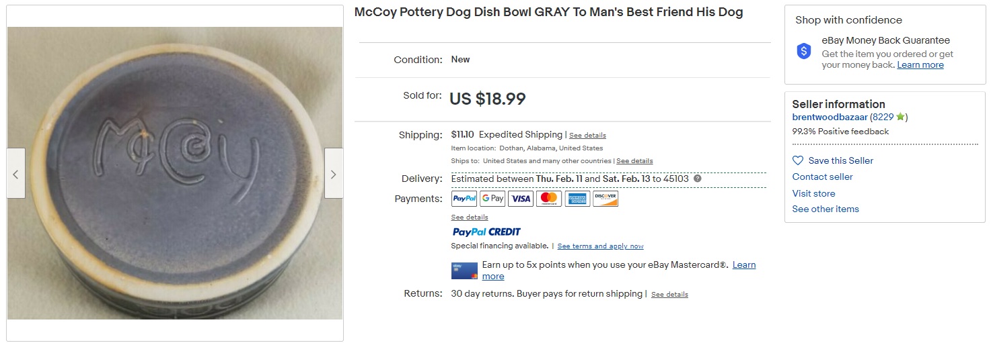Click the Mastercard payment icon

(x=549, y=199)
